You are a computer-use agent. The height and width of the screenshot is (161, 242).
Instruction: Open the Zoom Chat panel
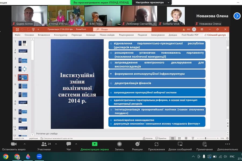[x=69, y=146]
